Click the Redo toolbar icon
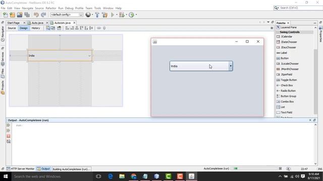 tap(43, 15)
